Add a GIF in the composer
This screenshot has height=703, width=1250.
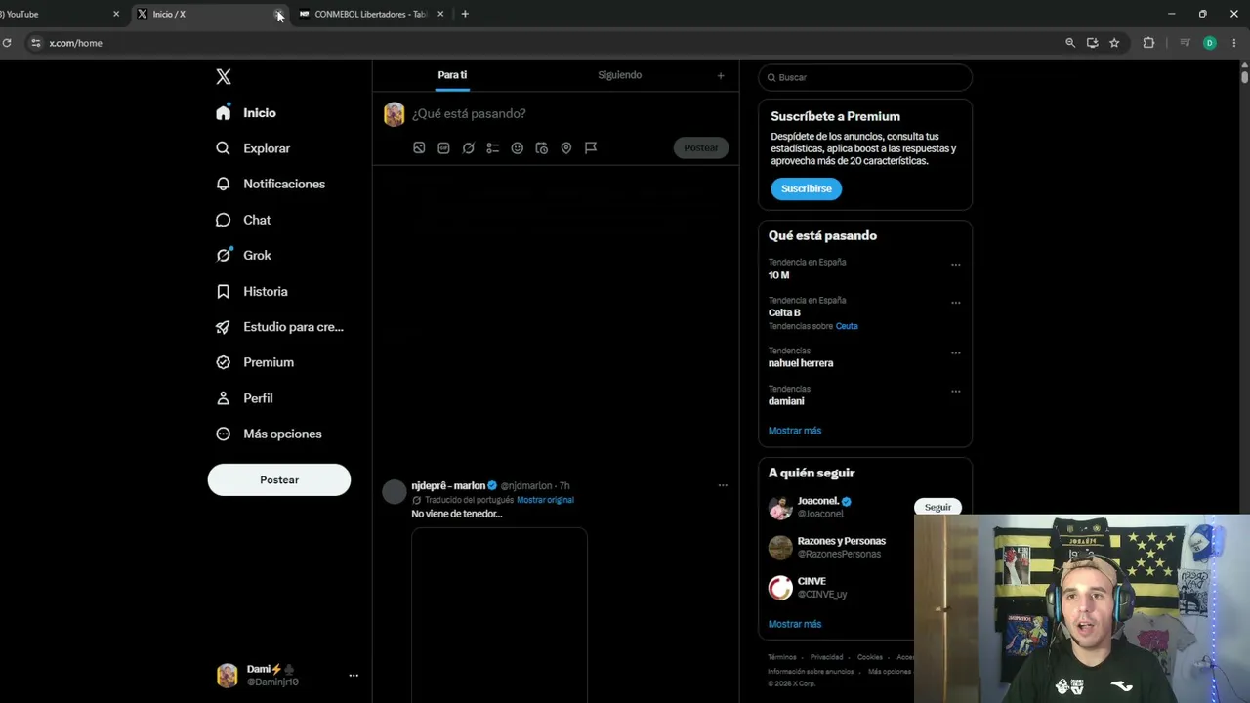coord(443,148)
